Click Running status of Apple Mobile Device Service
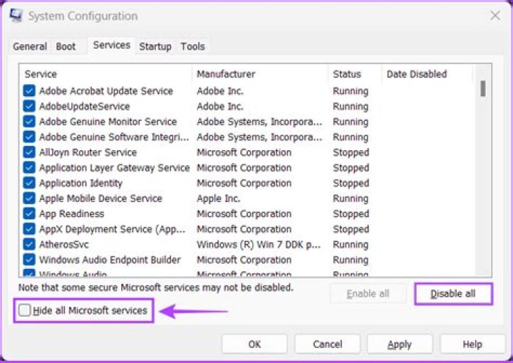This screenshot has width=513, height=363. (351, 199)
